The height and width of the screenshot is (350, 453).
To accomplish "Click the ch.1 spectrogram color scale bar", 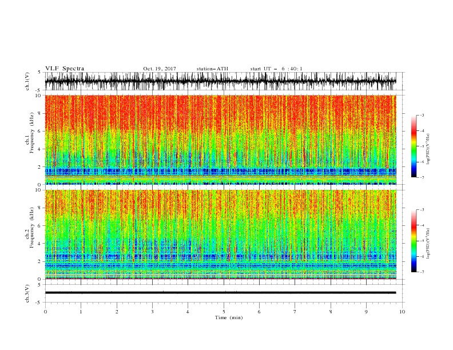I will [414, 146].
